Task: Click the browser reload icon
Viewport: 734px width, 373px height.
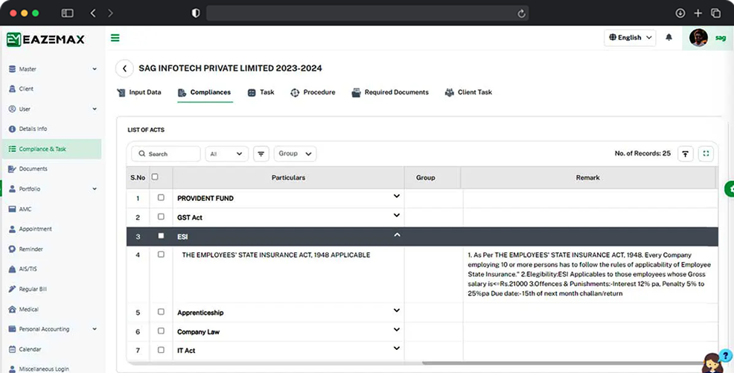Action: pyautogui.click(x=522, y=13)
